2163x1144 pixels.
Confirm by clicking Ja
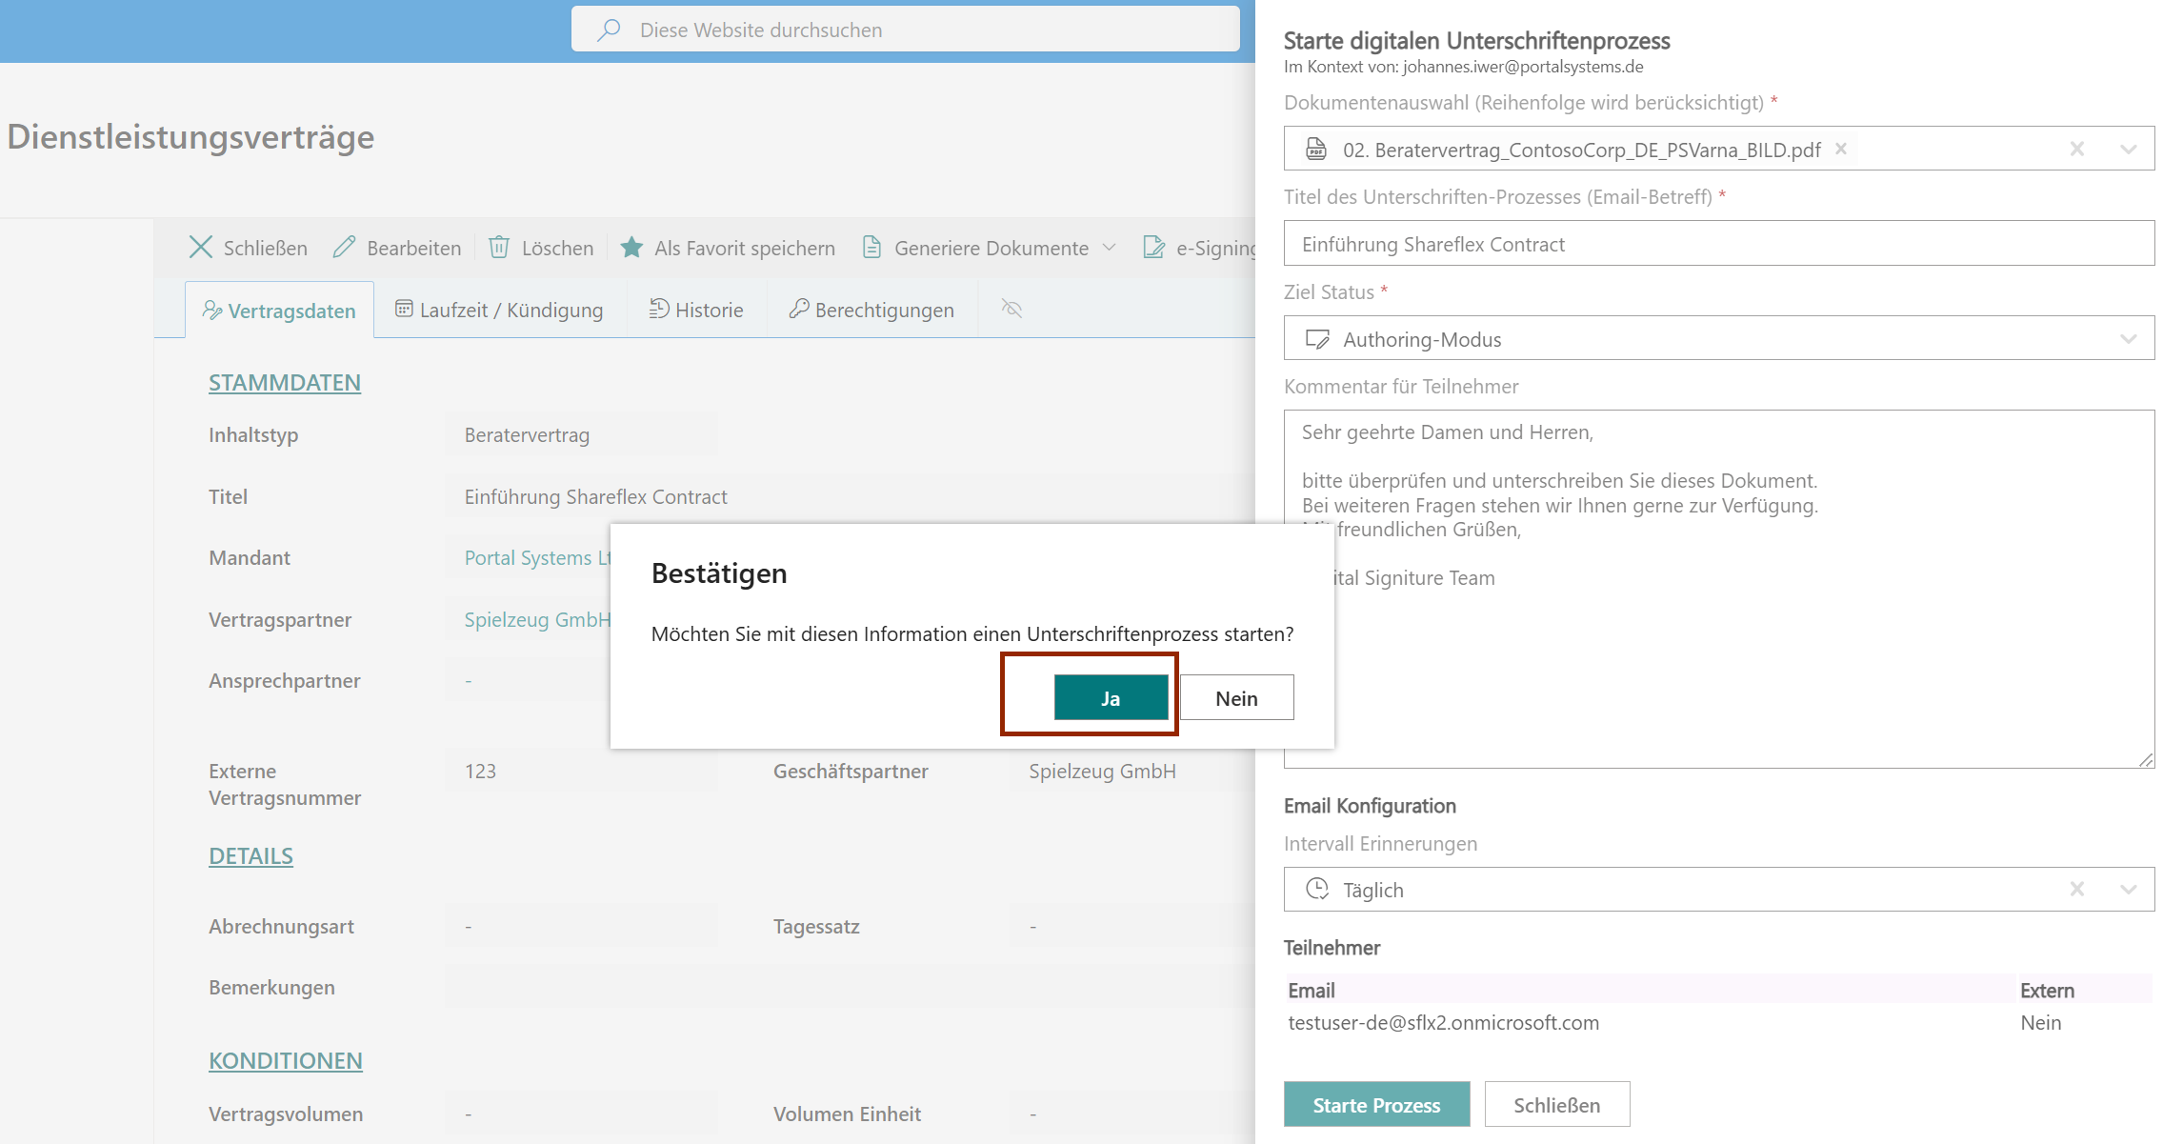tap(1111, 698)
